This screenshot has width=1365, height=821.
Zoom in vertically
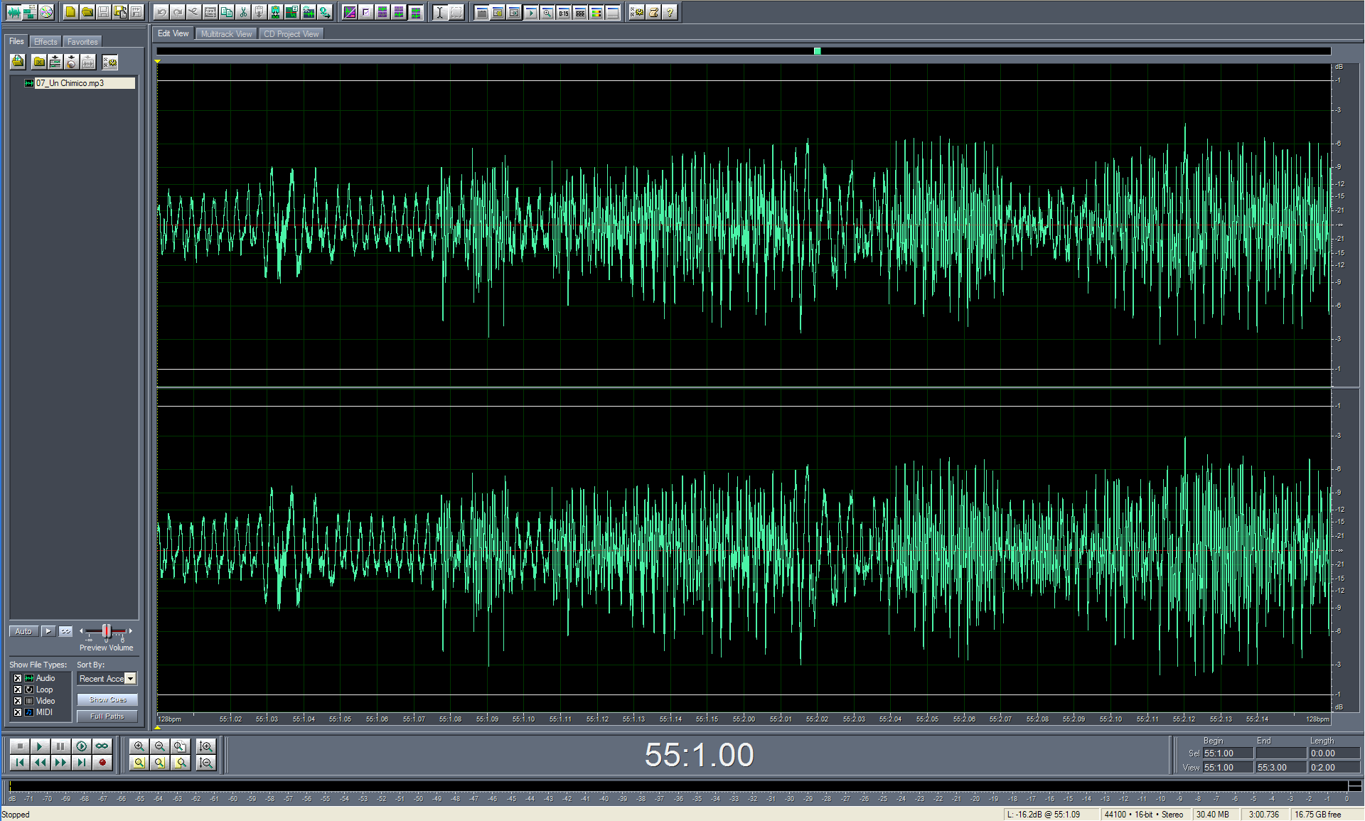[x=206, y=746]
